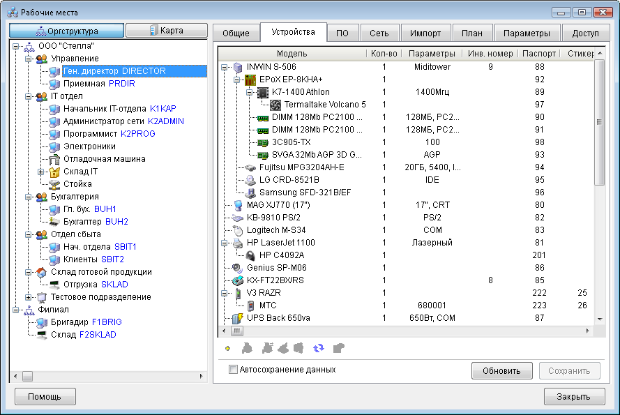Switch to the Карта view button
This screenshot has height=415, width=620.
click(x=167, y=31)
